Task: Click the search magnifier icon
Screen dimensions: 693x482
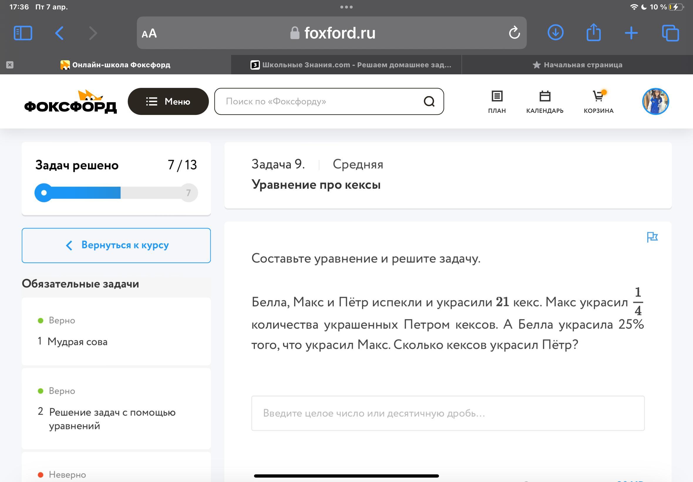Action: [x=429, y=101]
